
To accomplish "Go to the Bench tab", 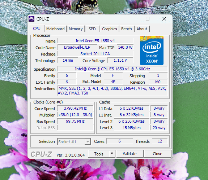I will click(x=126, y=29).
